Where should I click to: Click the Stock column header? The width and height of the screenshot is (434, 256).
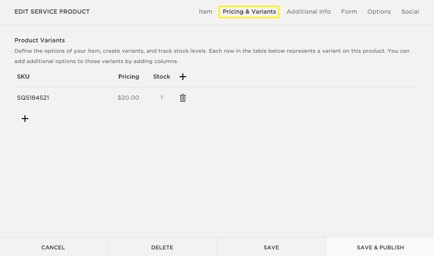[x=162, y=77]
